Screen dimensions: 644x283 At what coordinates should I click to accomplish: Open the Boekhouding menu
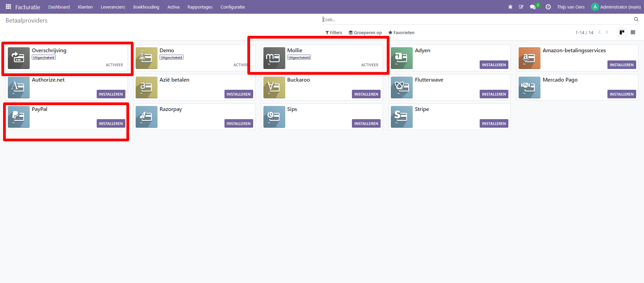[146, 7]
